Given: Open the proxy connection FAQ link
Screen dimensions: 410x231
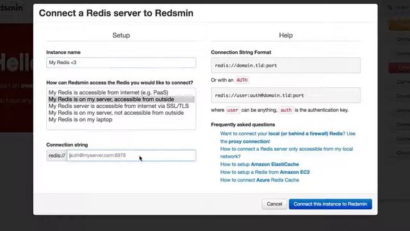Looking at the screenshot, I should 288,137.
